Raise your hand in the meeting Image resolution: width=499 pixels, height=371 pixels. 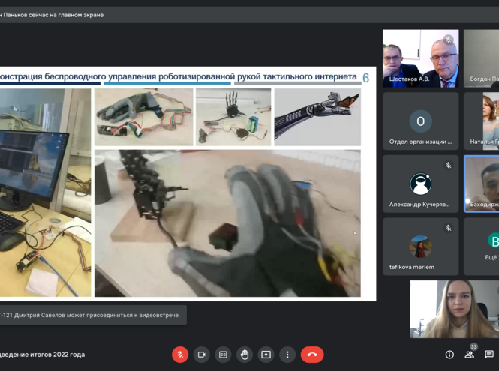[x=245, y=355]
